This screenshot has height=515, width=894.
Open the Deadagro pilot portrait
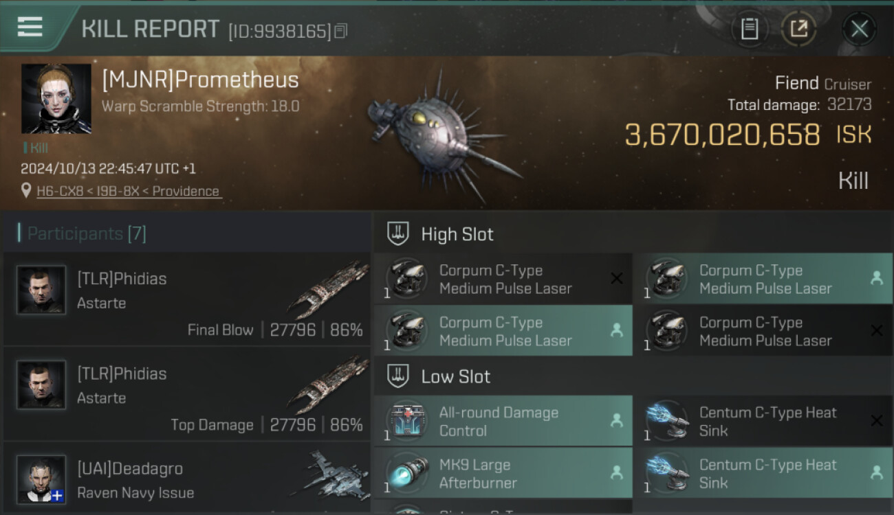pos(41,479)
